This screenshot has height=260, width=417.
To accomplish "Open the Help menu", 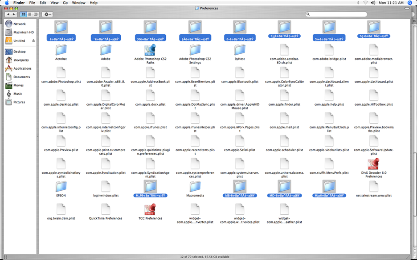I will [x=94, y=3].
